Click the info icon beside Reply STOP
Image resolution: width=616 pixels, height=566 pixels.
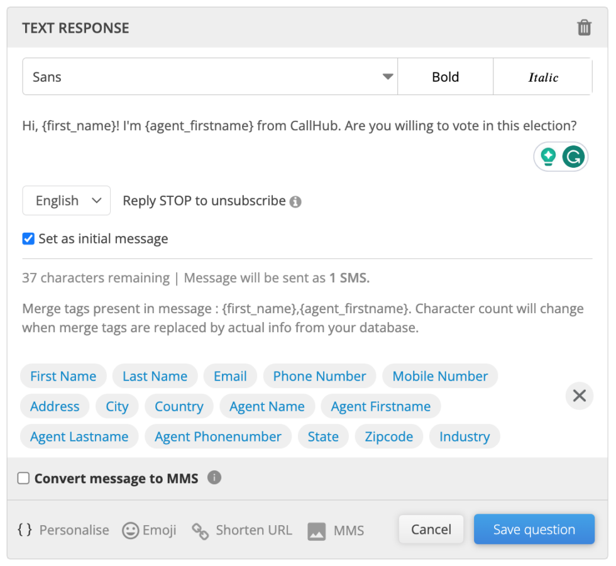(295, 202)
